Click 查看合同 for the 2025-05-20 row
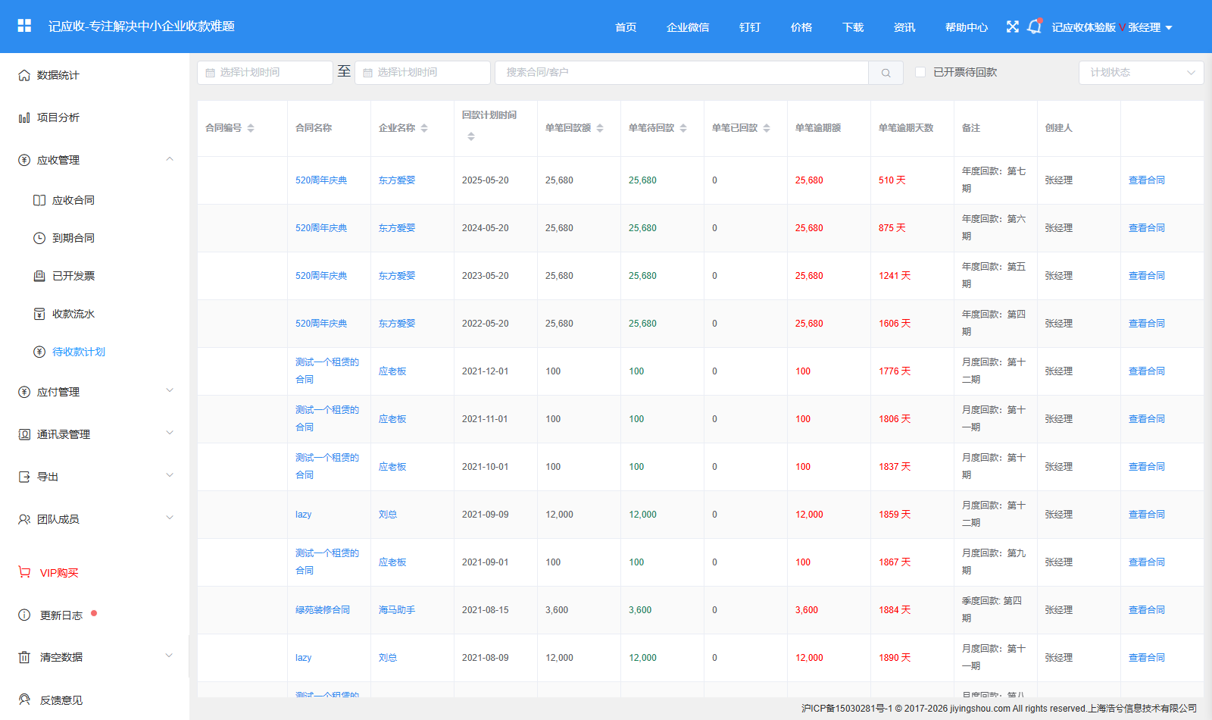Screen dimensions: 1212x720 coord(1147,180)
